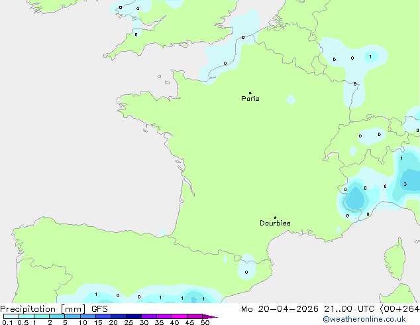
Task: Pick the 30–35 mm purple legend swatch
Action: [x=149, y=316]
